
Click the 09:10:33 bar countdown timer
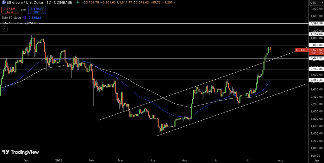[x=316, y=53]
